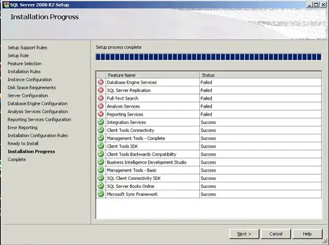Select Business Intelligence Development Studio feature name

(147, 162)
